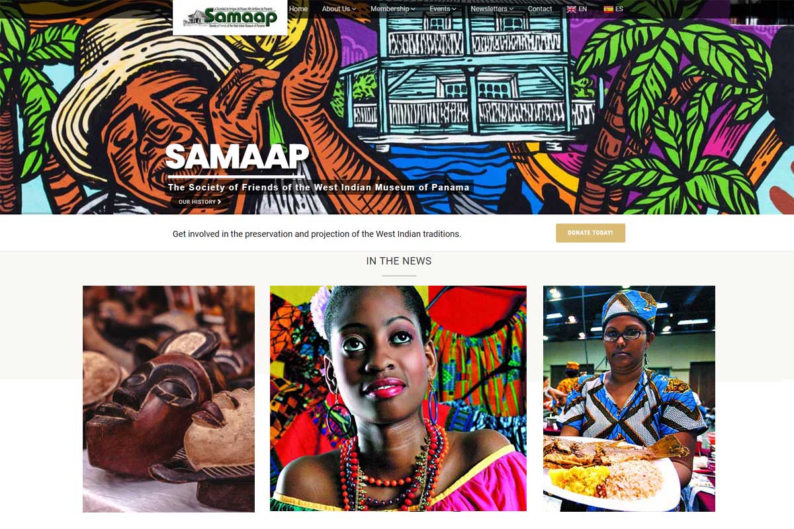Open the Contact page link
The width and height of the screenshot is (794, 529).
(x=540, y=9)
